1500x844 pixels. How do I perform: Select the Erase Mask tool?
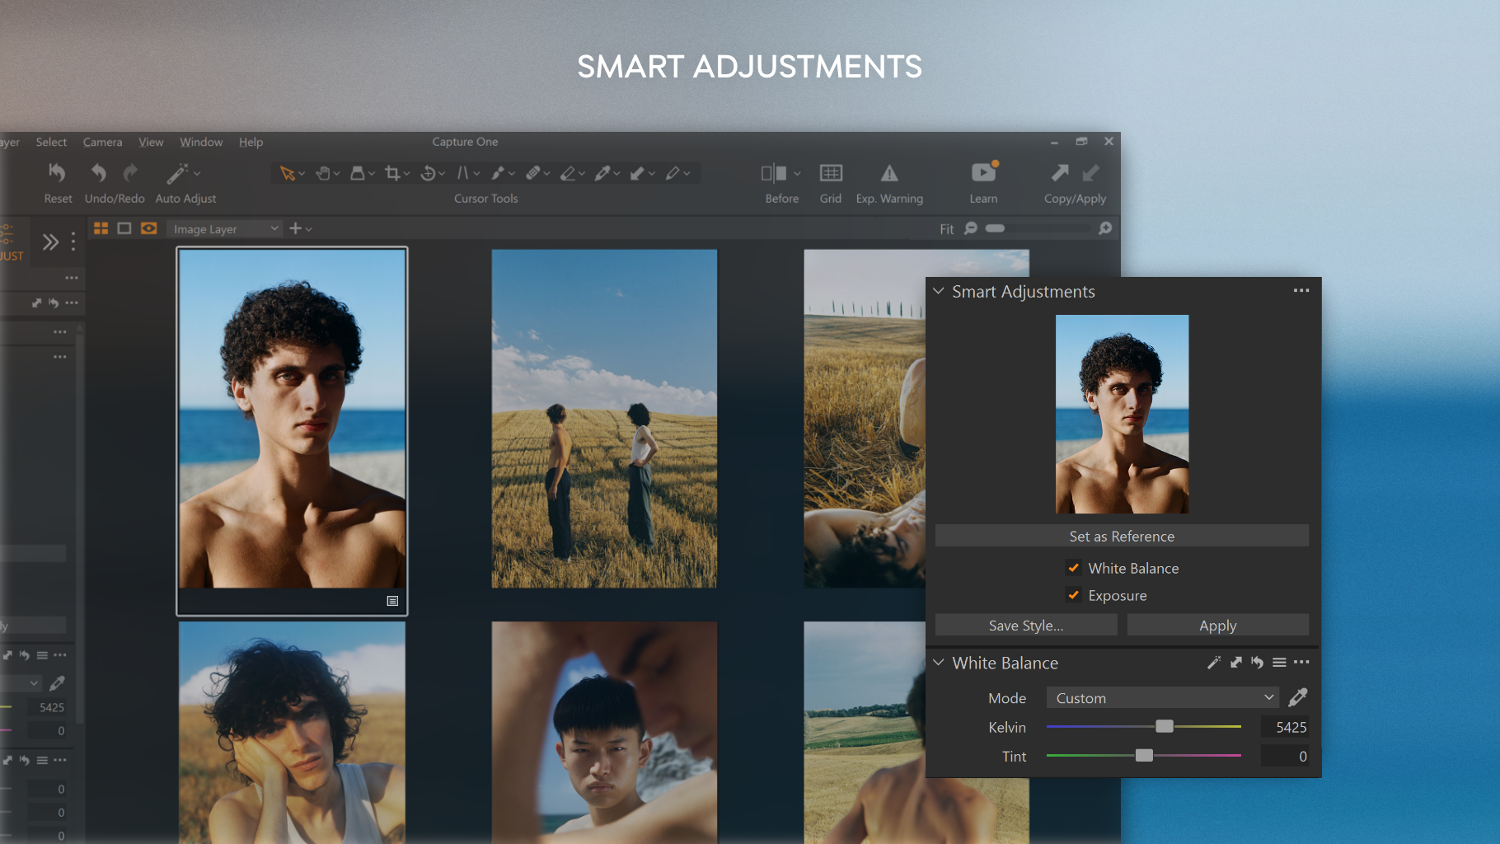(x=570, y=173)
